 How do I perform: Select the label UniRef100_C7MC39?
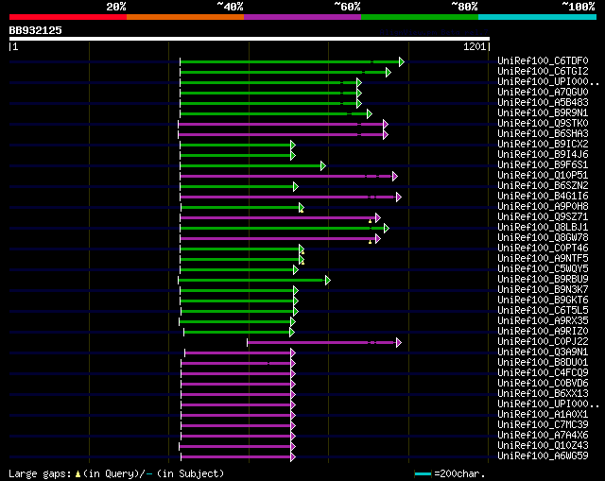click(543, 425)
